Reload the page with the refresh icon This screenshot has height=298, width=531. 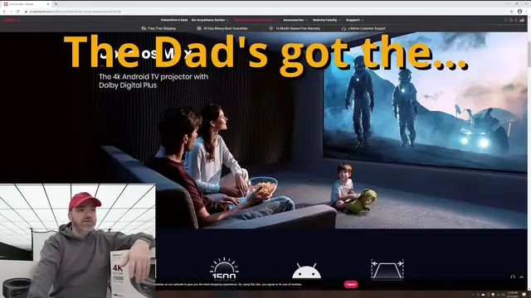pos(17,12)
